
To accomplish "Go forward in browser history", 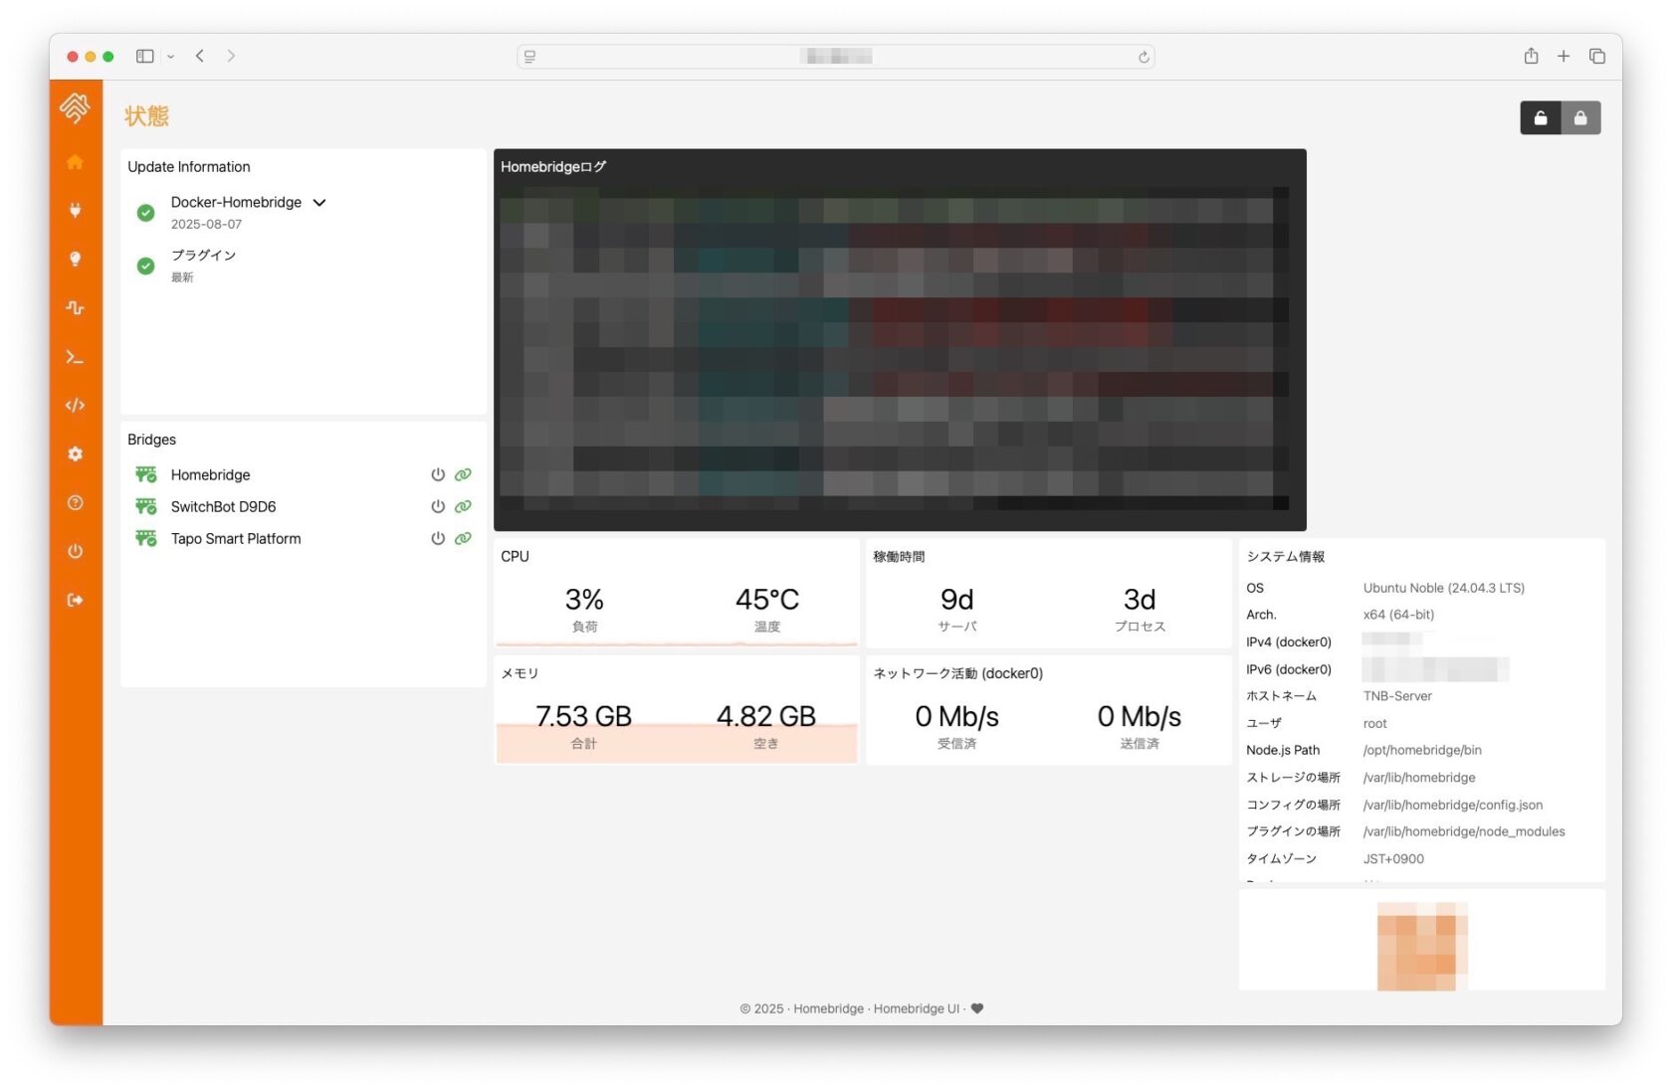I will click(231, 57).
